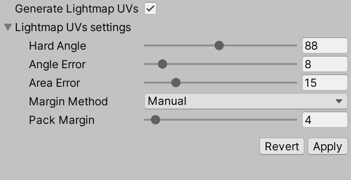Select the Area Error slider knob
Viewport: 351px width, 180px height.
176,83
